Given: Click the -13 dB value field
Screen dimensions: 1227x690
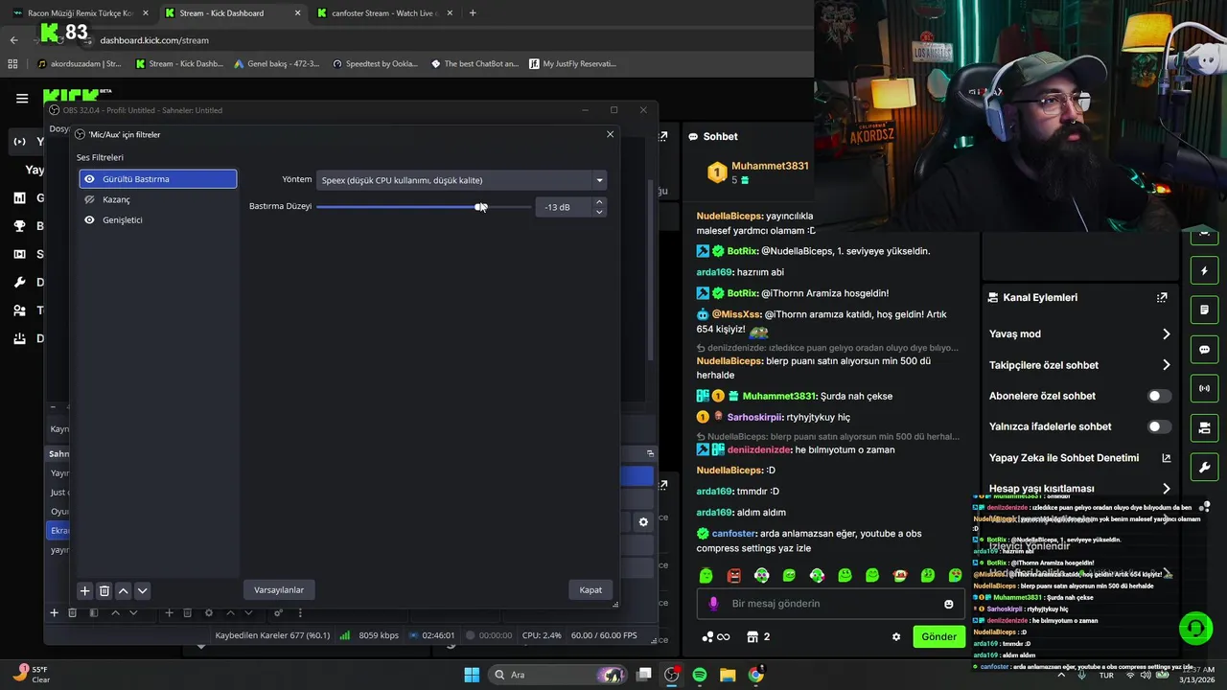Looking at the screenshot, I should 565,207.
